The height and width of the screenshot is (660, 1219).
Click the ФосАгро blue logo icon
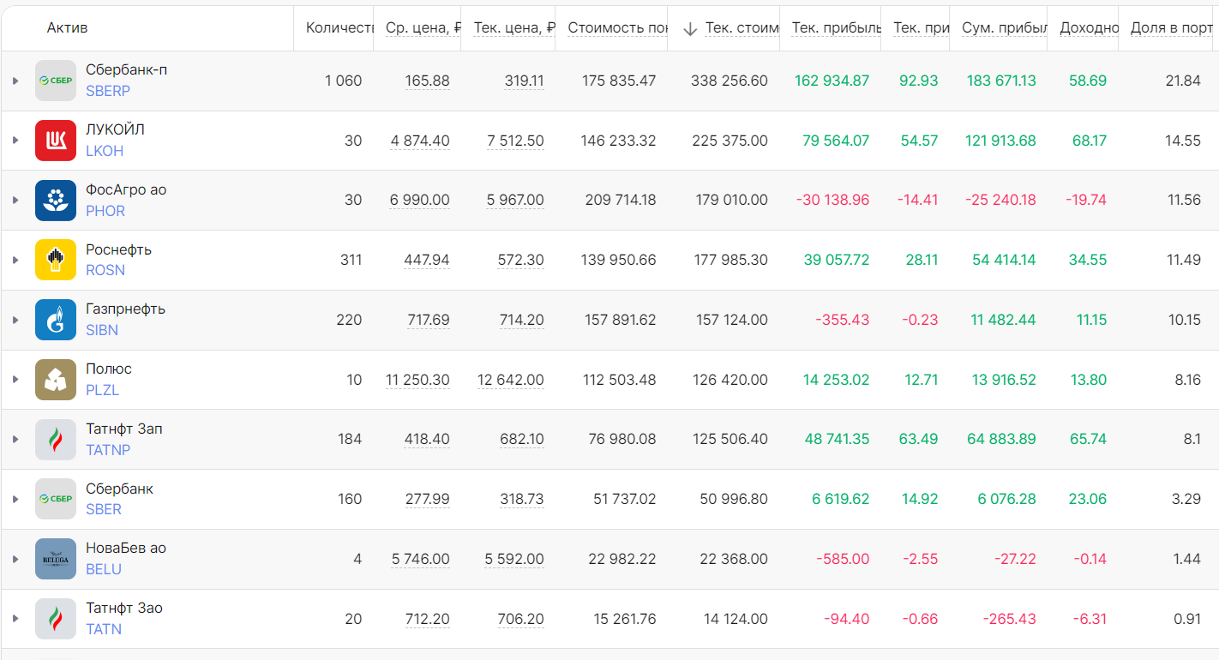(x=56, y=201)
